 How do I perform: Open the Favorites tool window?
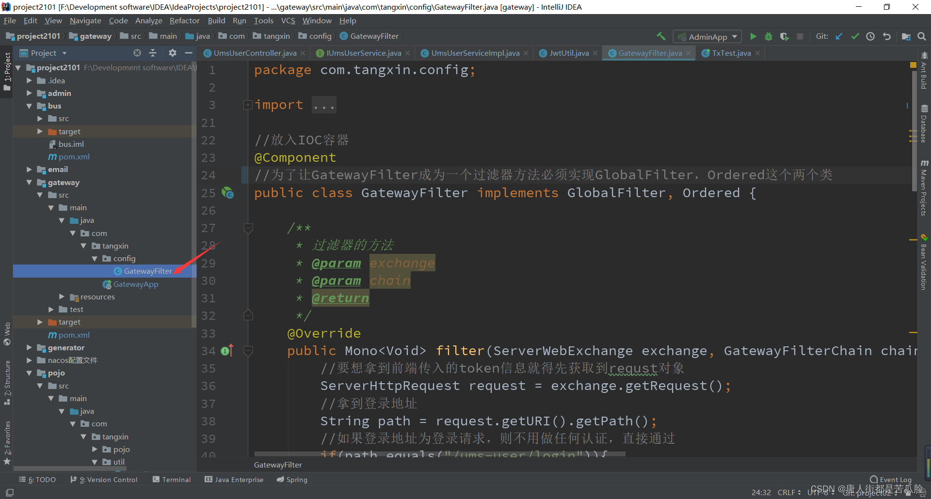click(x=7, y=442)
